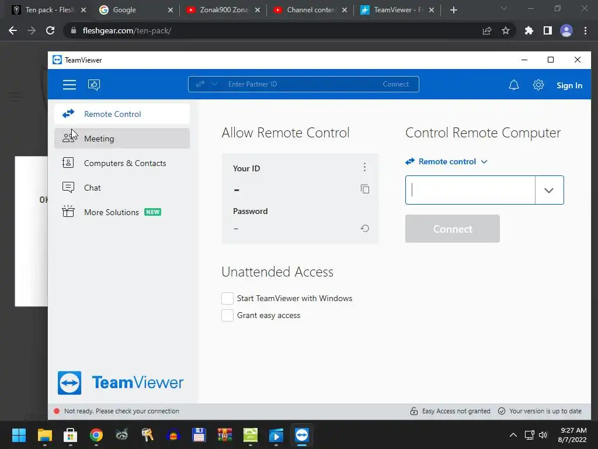Open the feedback icon in TeamViewer header
The height and width of the screenshot is (449, 598).
pos(94,85)
